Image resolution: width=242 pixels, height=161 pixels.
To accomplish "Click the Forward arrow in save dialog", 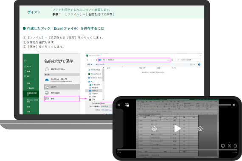I will (x=91, y=60).
